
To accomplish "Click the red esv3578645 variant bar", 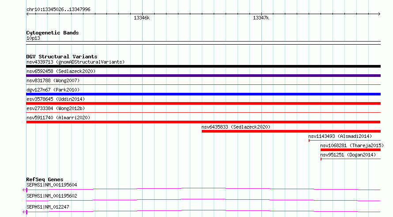I will [203, 103].
